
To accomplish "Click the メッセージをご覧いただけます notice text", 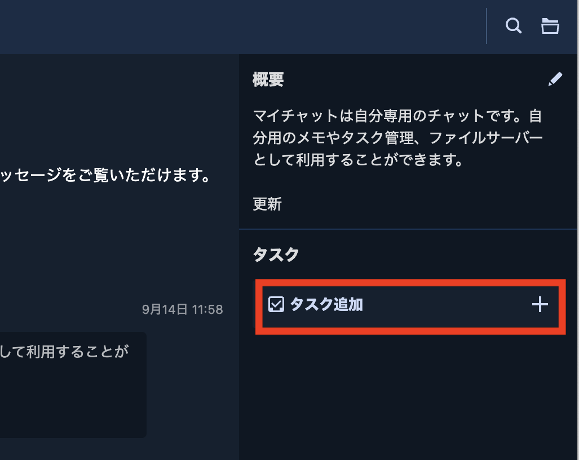I will click(105, 175).
